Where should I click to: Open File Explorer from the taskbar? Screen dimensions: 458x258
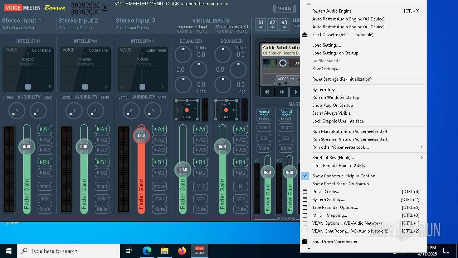[164, 251]
